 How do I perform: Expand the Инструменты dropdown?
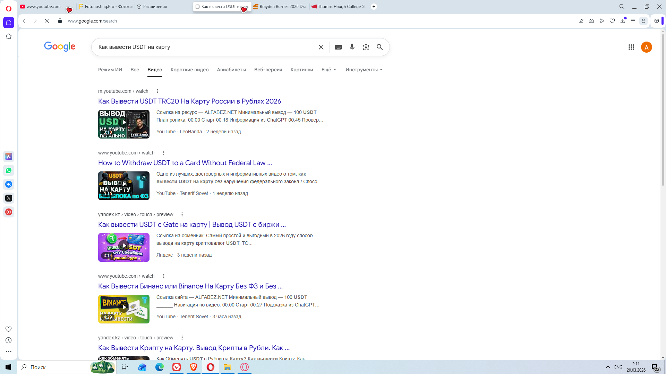tap(364, 70)
